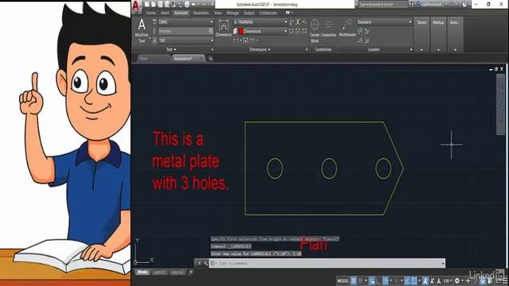Select the red metal plate text object
The image size is (509, 286).
coord(191,160)
